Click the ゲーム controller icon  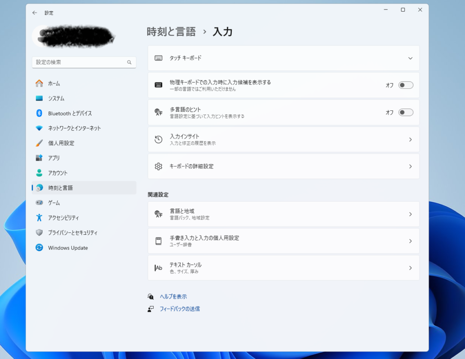coord(39,202)
